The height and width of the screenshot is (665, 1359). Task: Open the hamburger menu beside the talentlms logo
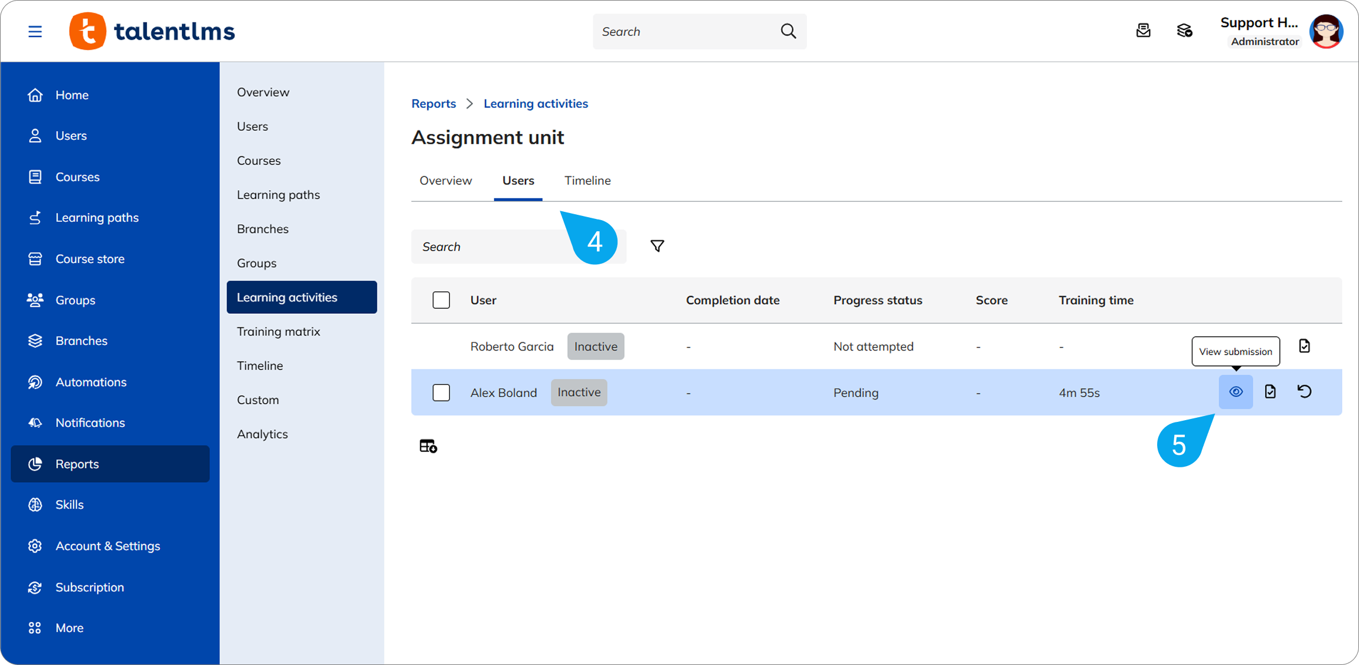tap(35, 31)
